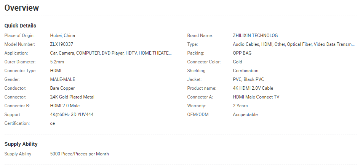Click the Supply Ability section heading

(x=21, y=144)
